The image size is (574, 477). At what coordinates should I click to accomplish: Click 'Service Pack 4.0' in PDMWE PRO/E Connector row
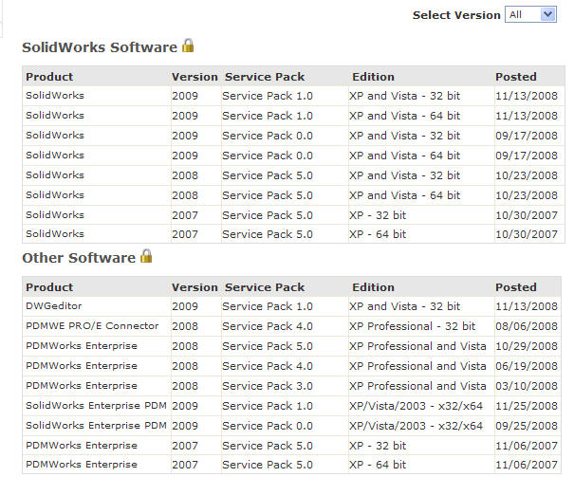point(268,326)
